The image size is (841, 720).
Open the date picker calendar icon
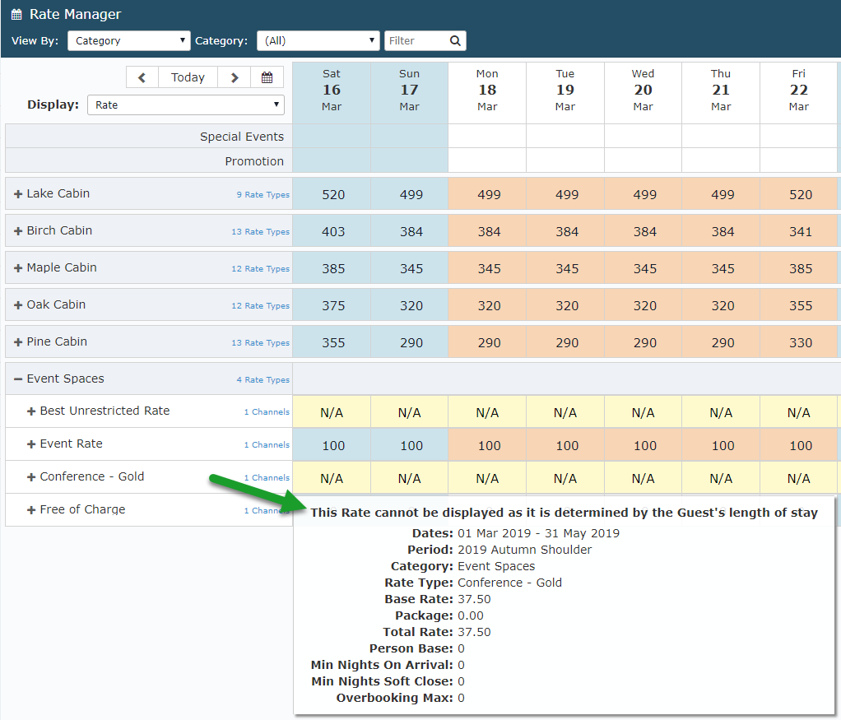267,77
